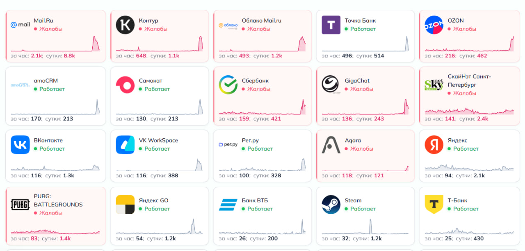
Task: Select the VK WorkSpace logo icon
Action: tap(125, 145)
